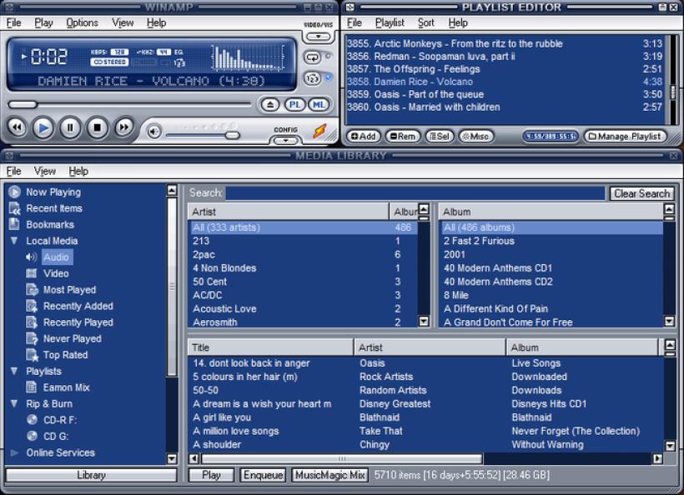Expand the Online Services tree node

click(x=14, y=452)
